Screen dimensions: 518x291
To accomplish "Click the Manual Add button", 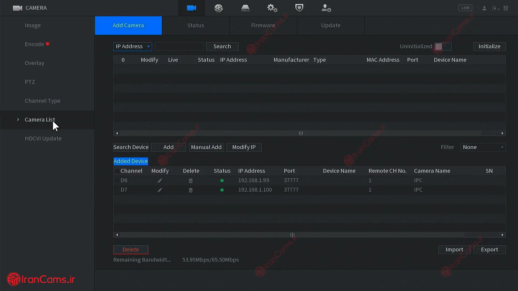I will pos(206,147).
